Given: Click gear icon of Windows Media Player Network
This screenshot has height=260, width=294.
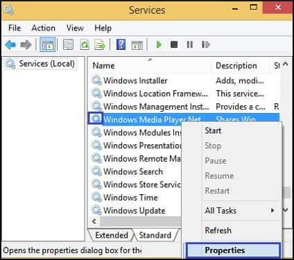Looking at the screenshot, I should [x=96, y=119].
